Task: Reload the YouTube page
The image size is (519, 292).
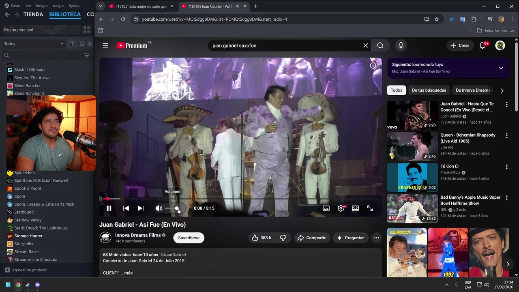Action: click(123, 19)
